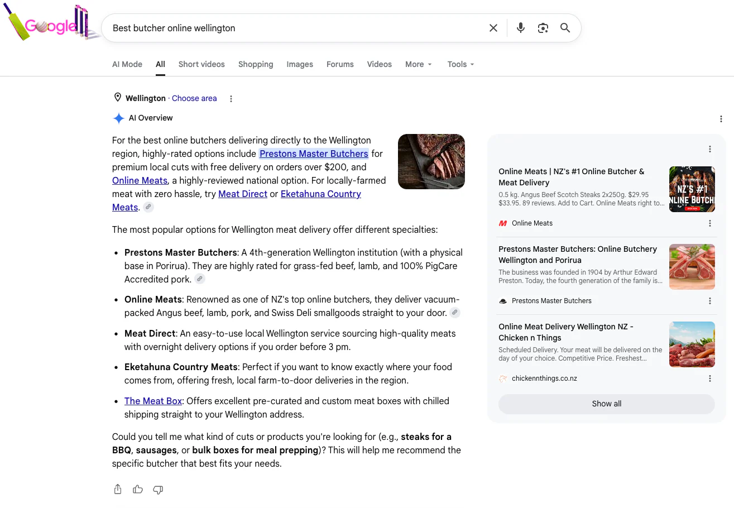Image resolution: width=734 pixels, height=508 pixels.
Task: Click bold Online Meats bullet heading
Action: [x=153, y=299]
